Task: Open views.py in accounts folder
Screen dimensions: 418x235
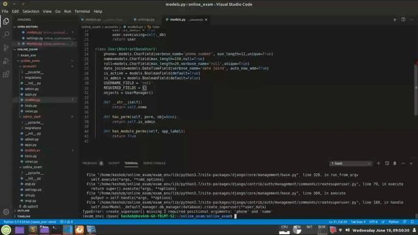Action: tap(31, 111)
